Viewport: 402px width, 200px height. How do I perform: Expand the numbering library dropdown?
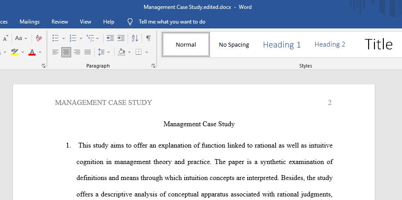tap(81, 38)
